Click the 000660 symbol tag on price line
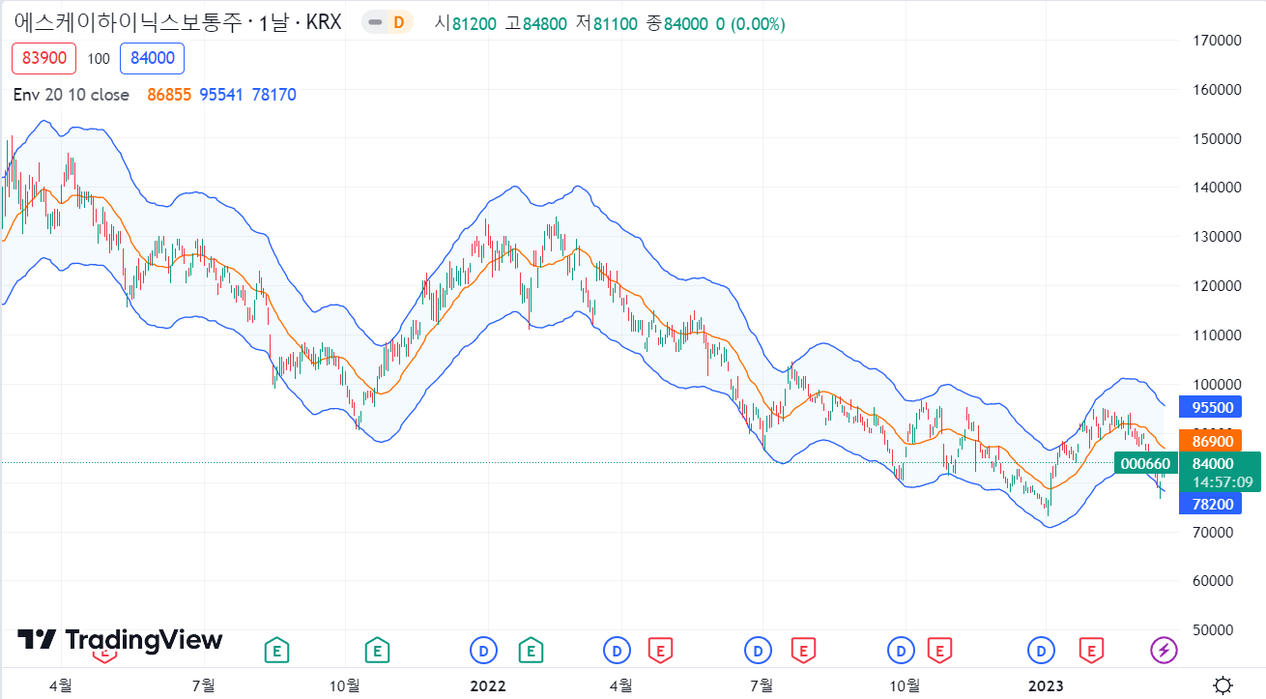 [1145, 463]
